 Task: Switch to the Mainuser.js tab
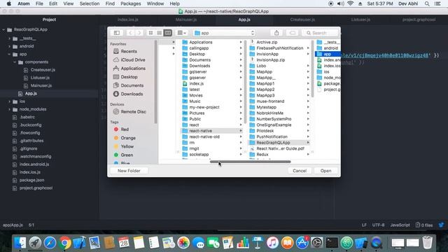click(x=186, y=20)
